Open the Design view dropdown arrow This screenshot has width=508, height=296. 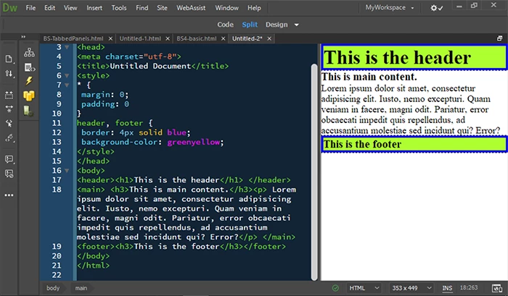(x=296, y=25)
